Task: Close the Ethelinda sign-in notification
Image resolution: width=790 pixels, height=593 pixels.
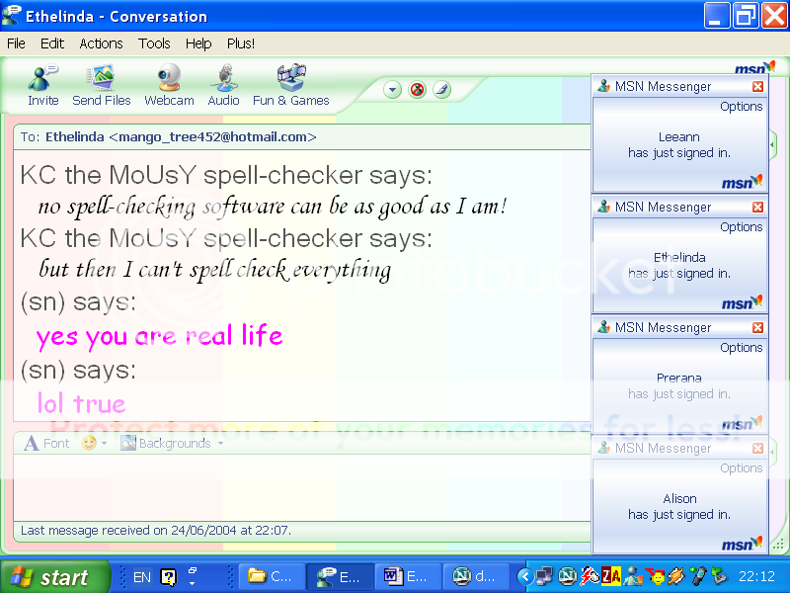Action: pos(757,208)
